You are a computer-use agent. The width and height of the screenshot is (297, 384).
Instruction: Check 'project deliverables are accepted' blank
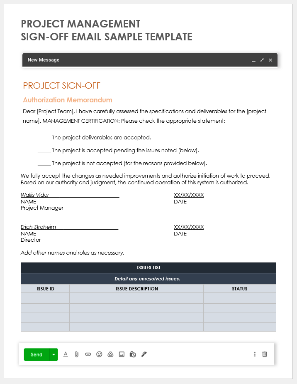pos(44,138)
